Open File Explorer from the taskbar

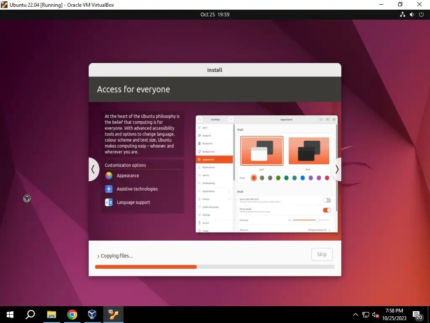click(51, 315)
